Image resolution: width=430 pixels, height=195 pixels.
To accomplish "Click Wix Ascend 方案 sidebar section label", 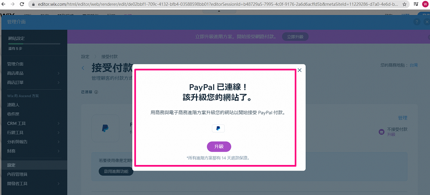I will pyautogui.click(x=23, y=96).
